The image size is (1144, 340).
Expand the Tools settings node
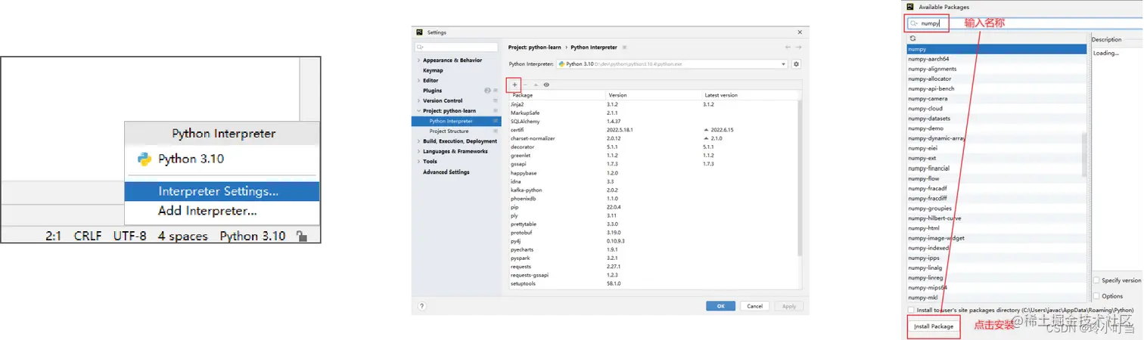tap(418, 162)
